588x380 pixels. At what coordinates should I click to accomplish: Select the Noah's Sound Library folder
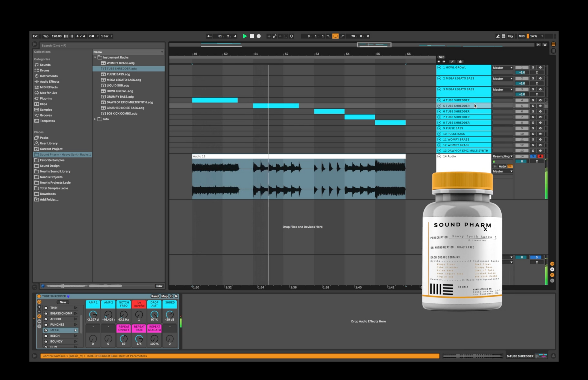click(x=55, y=171)
